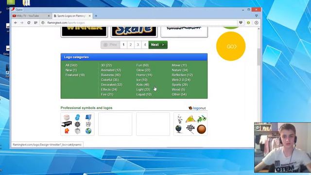Open the Fire (21) category

107,94
